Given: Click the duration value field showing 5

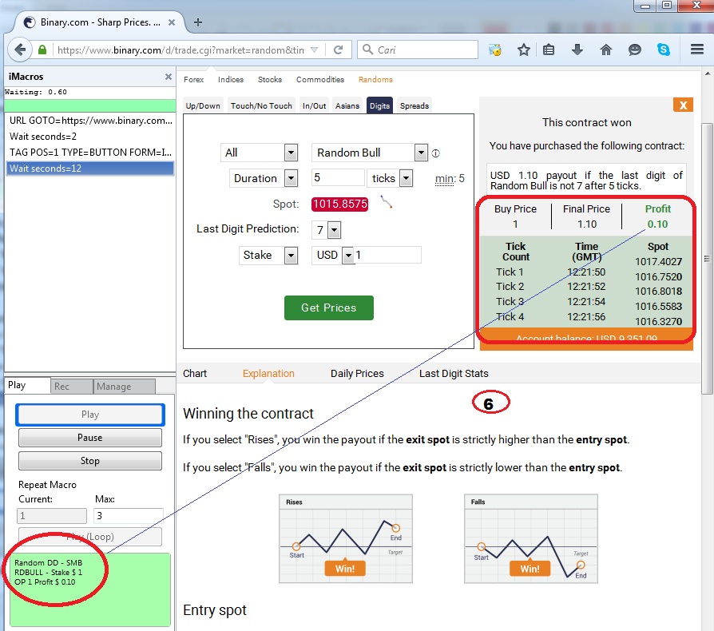Looking at the screenshot, I should (x=338, y=177).
